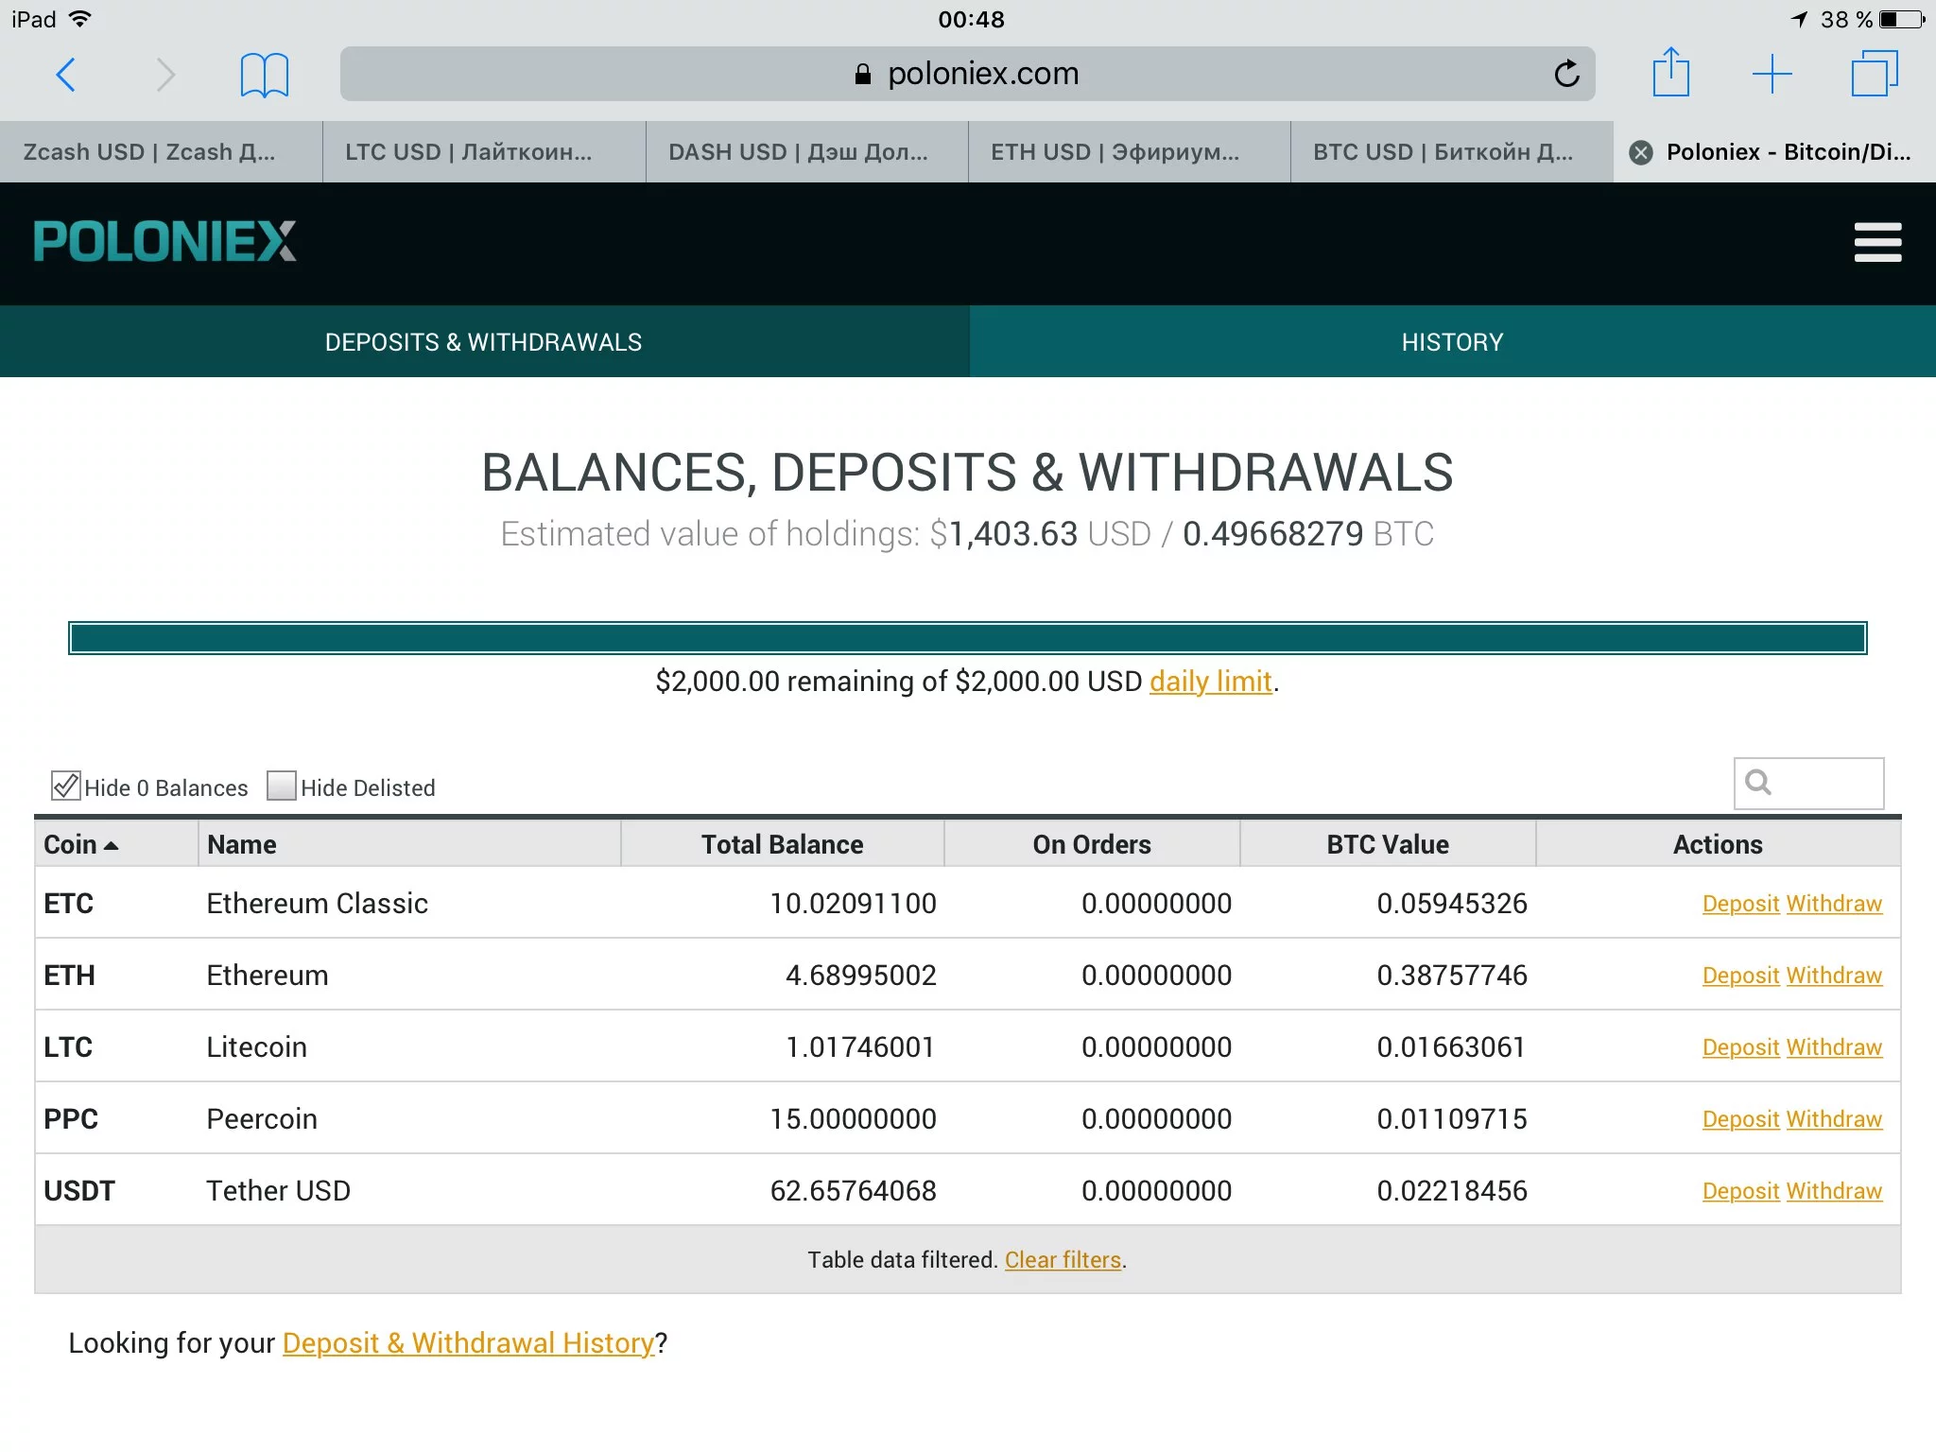1936x1452 pixels.
Task: Click Withdraw for Ethereum Classic
Action: point(1834,904)
